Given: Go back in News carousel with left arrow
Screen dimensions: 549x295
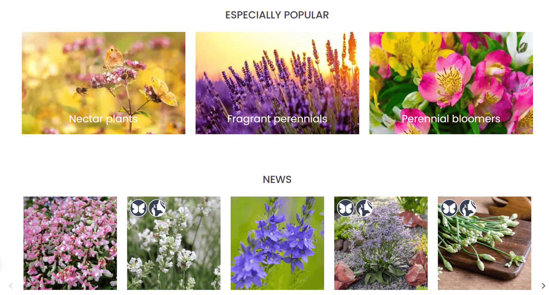Looking at the screenshot, I should click(x=11, y=286).
